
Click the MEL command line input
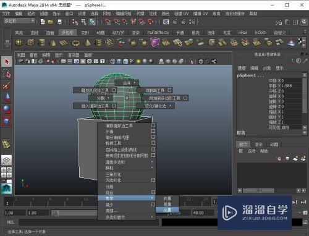pos(88,222)
